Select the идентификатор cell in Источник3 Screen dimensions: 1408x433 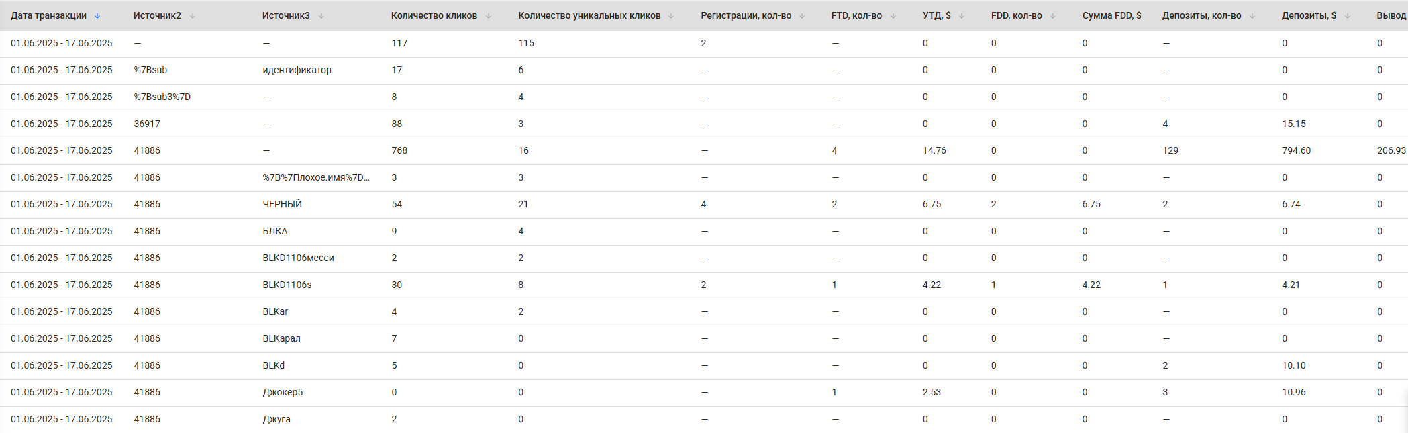click(x=297, y=70)
